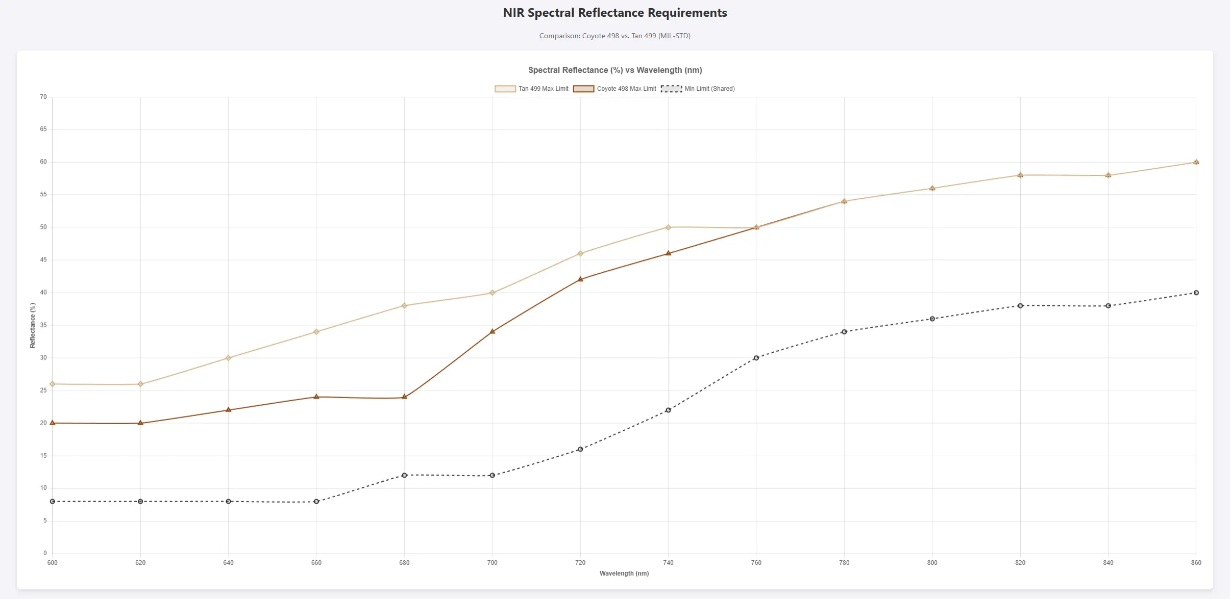Click the circle marker at 680 nm on dashed line

(404, 475)
